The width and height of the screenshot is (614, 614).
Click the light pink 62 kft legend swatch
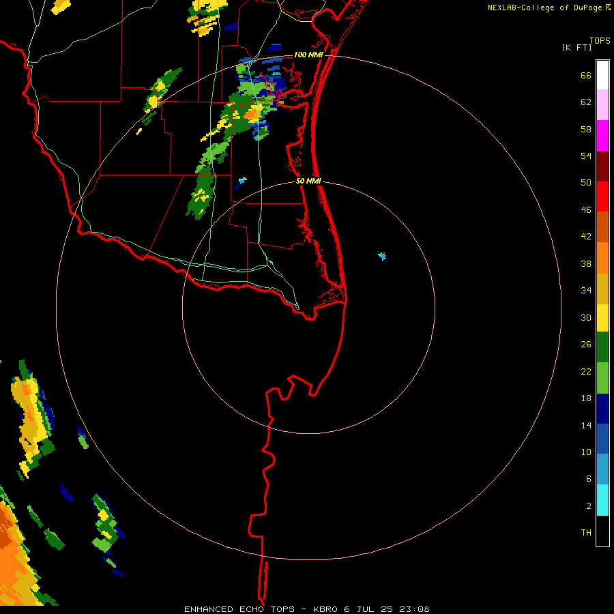click(x=602, y=105)
